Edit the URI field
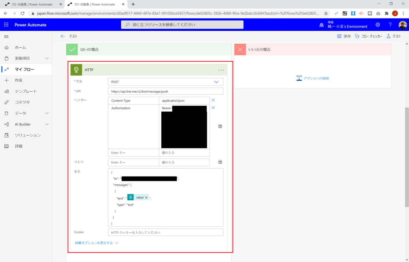 coord(166,91)
